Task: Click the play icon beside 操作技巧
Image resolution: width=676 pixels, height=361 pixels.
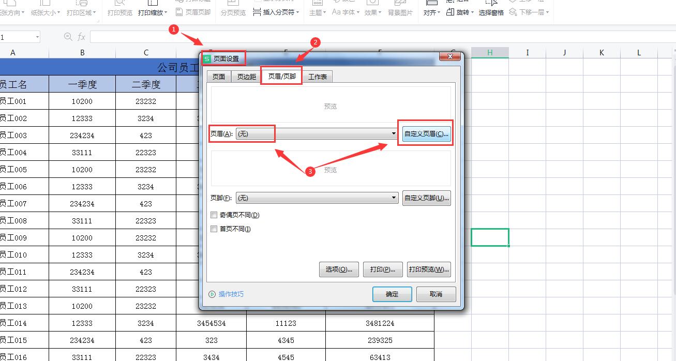Action: tap(212, 294)
